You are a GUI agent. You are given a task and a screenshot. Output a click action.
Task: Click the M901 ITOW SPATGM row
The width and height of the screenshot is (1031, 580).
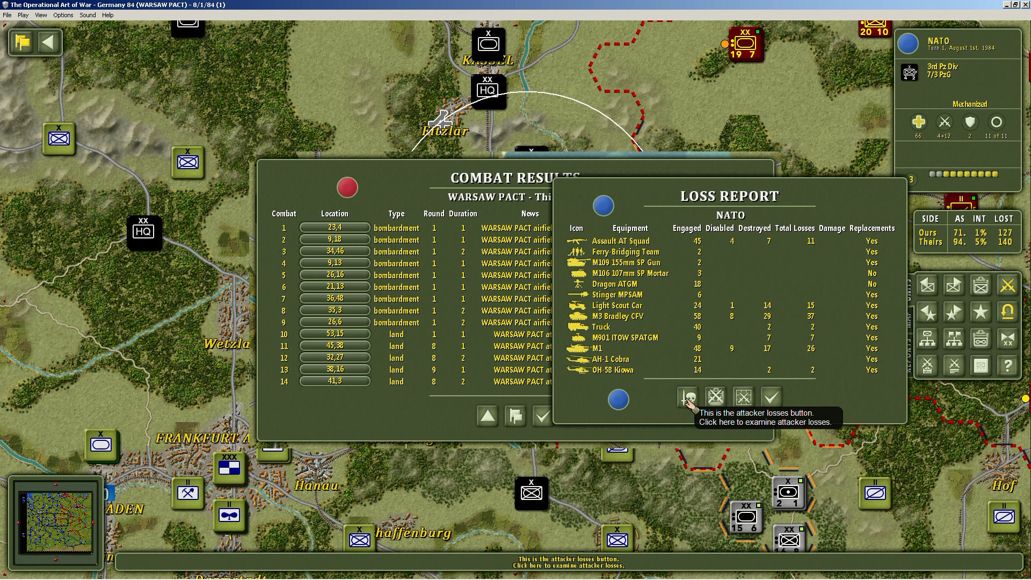tap(730, 338)
